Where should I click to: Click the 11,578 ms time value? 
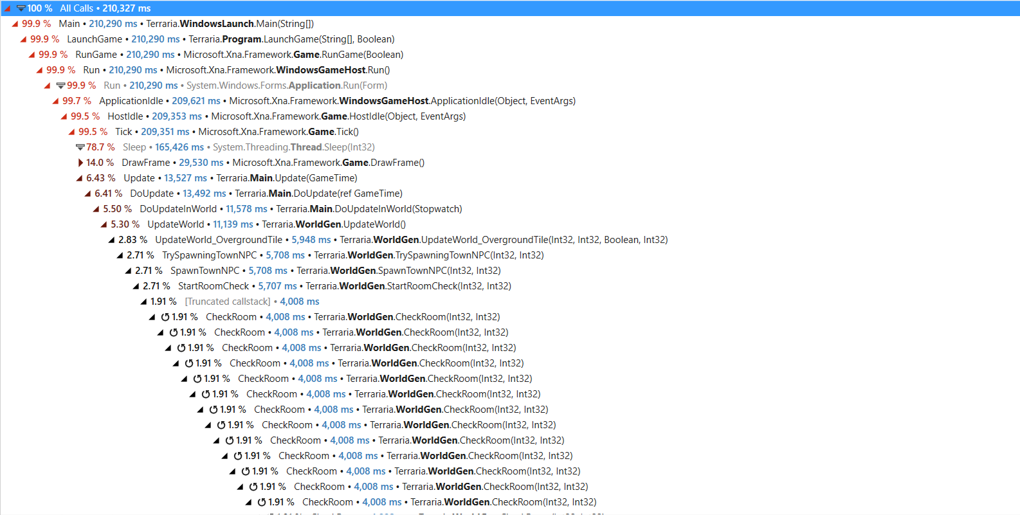pos(246,209)
